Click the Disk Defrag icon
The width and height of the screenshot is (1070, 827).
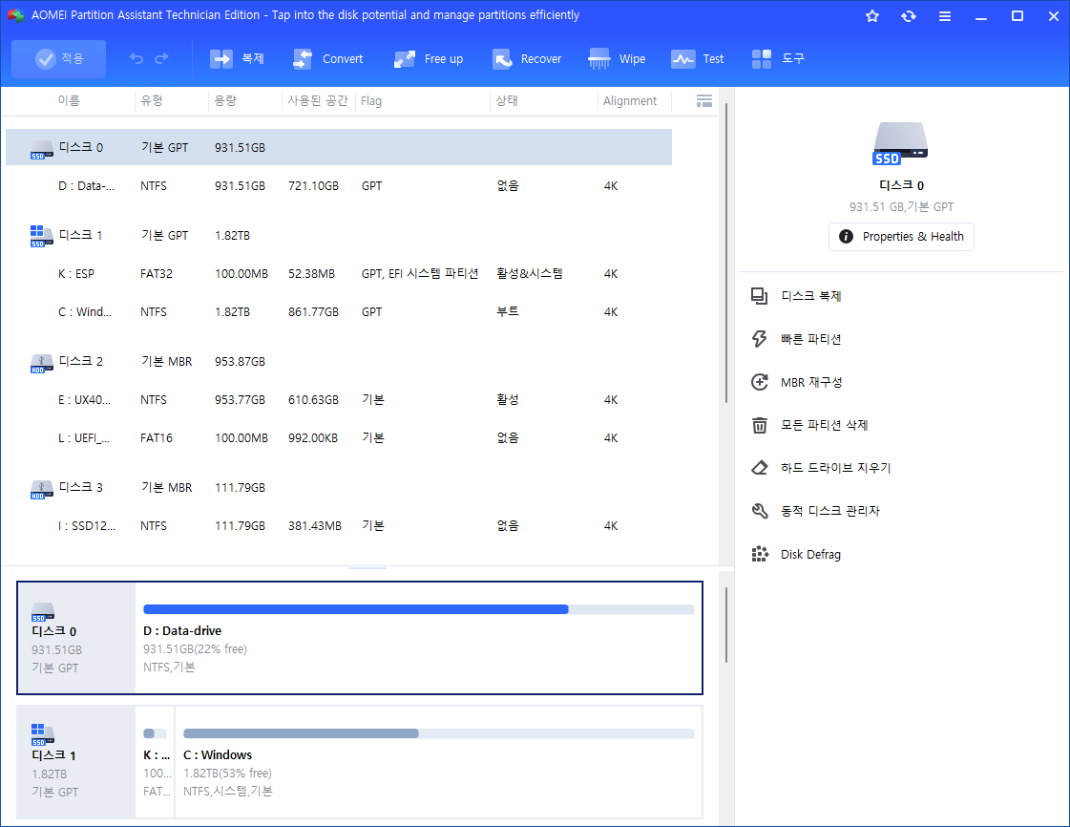point(760,554)
